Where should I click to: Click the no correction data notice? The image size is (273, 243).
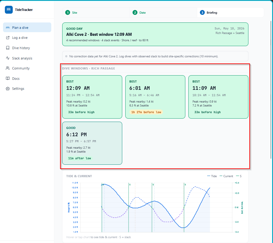(x=155, y=56)
